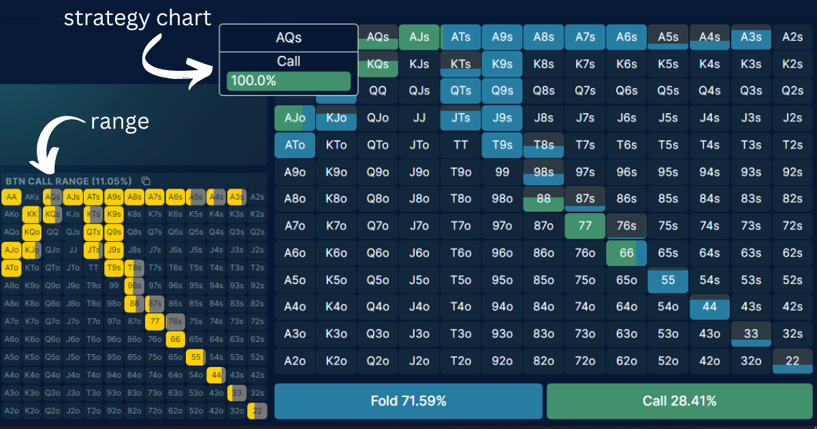Select the green 77 cell in the large chart

point(585,225)
